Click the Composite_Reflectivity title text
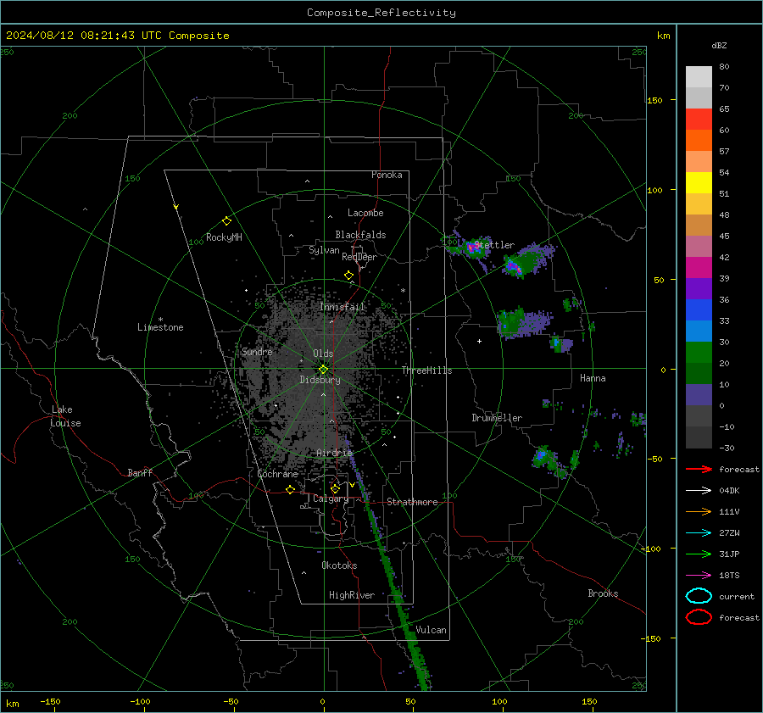This screenshot has height=713, width=763. click(x=381, y=13)
